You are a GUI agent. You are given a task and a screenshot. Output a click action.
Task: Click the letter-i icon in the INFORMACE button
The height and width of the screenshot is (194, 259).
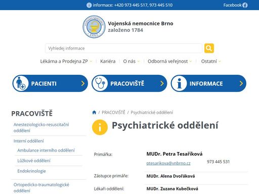point(179,83)
